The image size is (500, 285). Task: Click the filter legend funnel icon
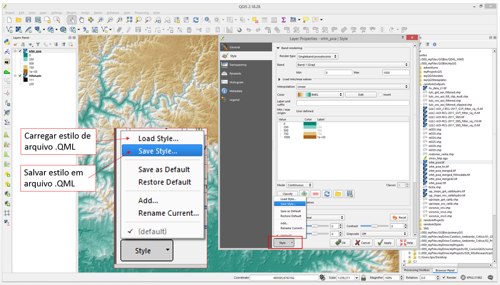38,44
